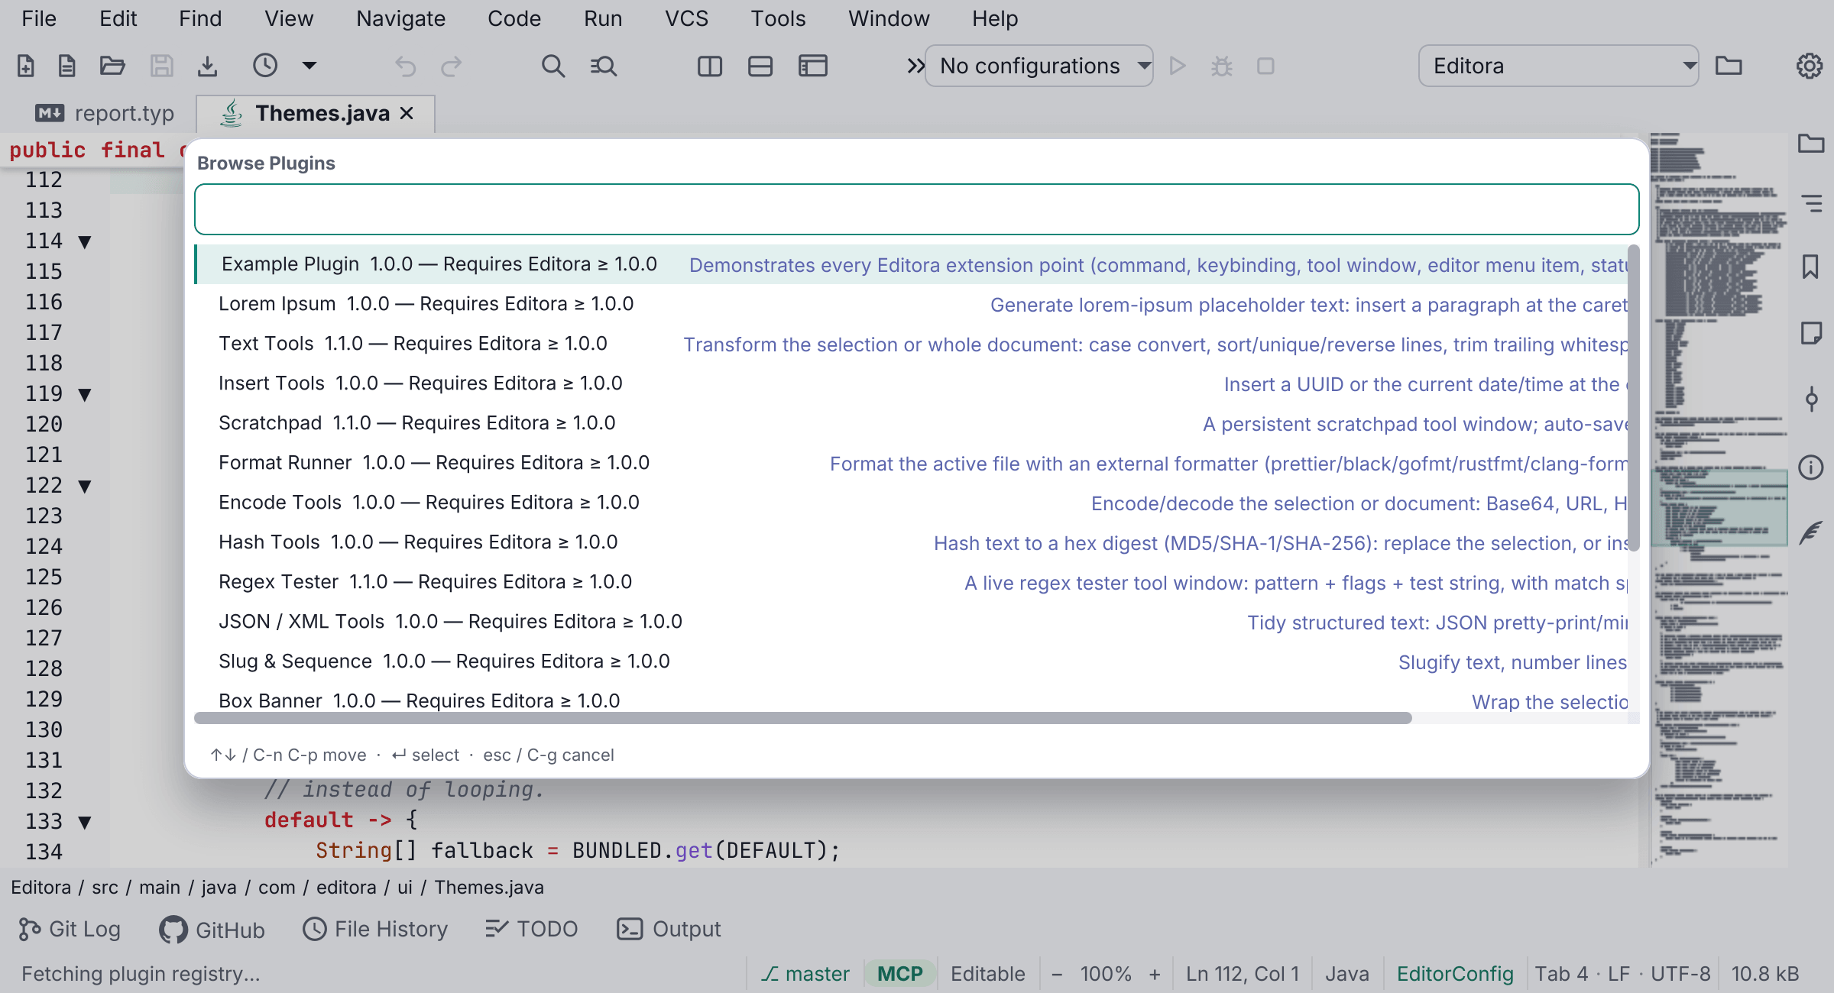Open the No configurations dropdown

click(x=1039, y=66)
